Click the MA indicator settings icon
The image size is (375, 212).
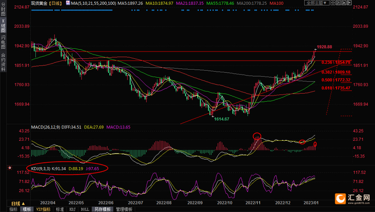point(68,3)
